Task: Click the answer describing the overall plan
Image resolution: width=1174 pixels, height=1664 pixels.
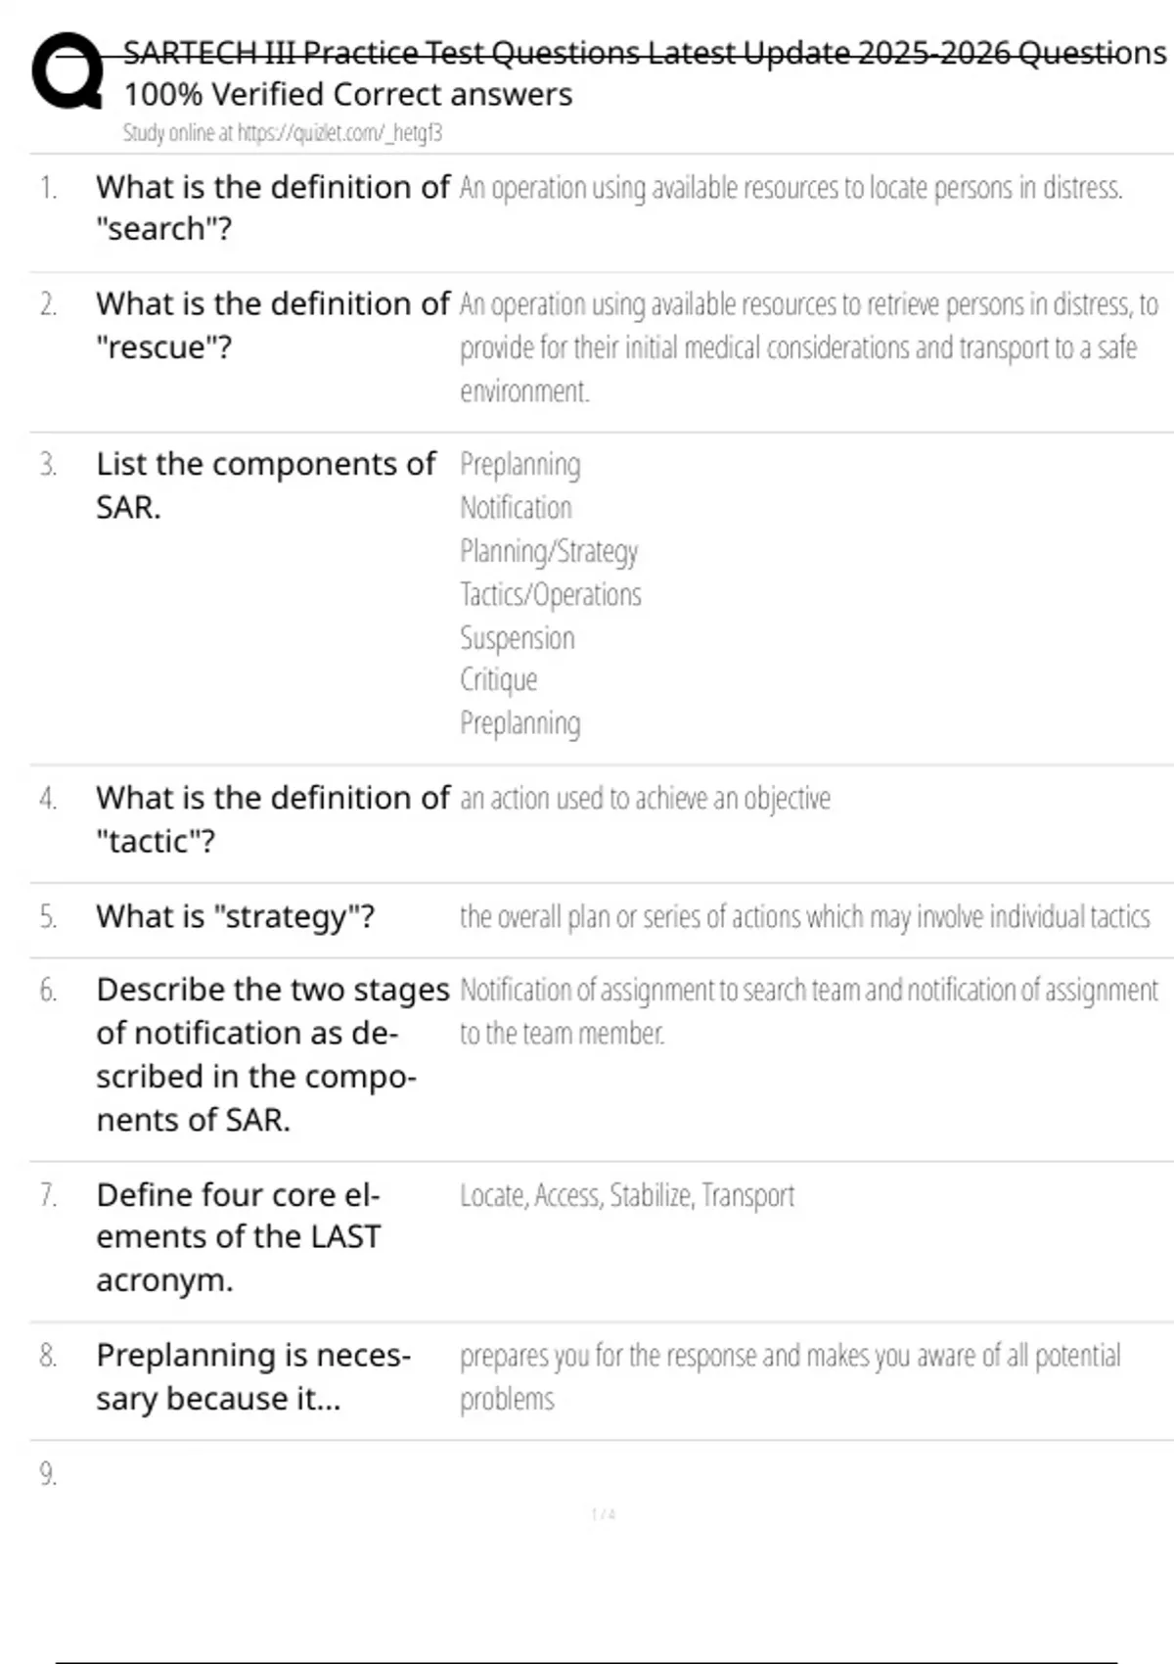Action: (804, 917)
